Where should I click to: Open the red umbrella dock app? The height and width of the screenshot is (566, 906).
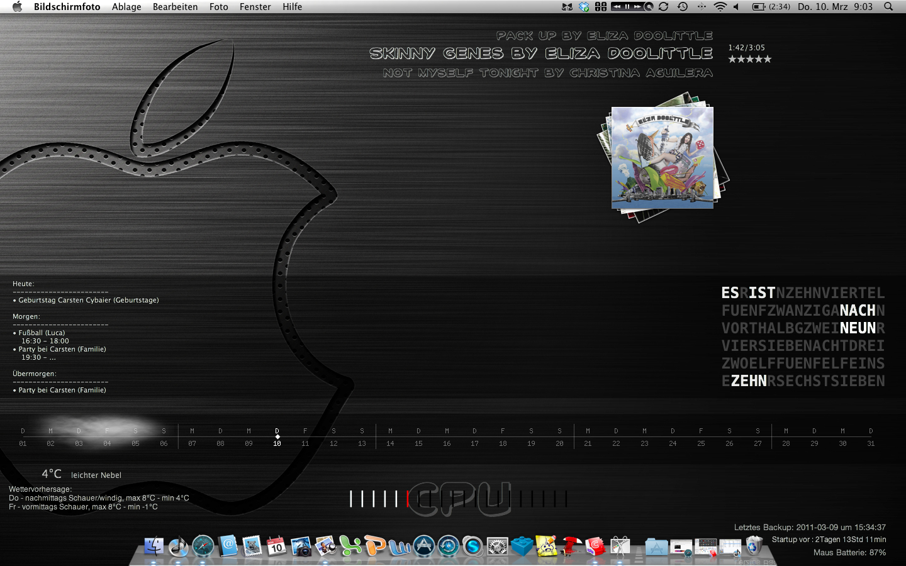coord(571,546)
